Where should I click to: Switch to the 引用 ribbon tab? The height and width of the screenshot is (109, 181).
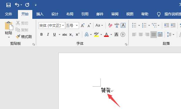(85, 14)
